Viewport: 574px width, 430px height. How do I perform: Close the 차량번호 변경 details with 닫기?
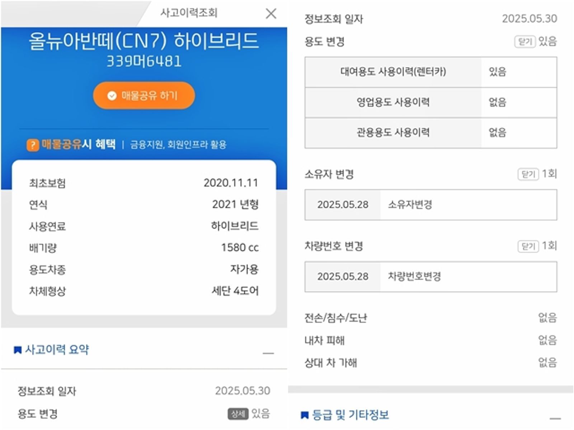(528, 246)
